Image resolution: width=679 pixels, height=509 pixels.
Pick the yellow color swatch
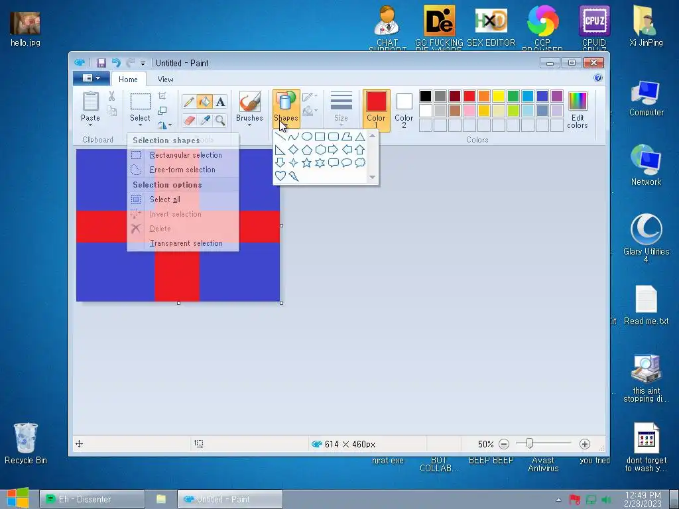499,96
